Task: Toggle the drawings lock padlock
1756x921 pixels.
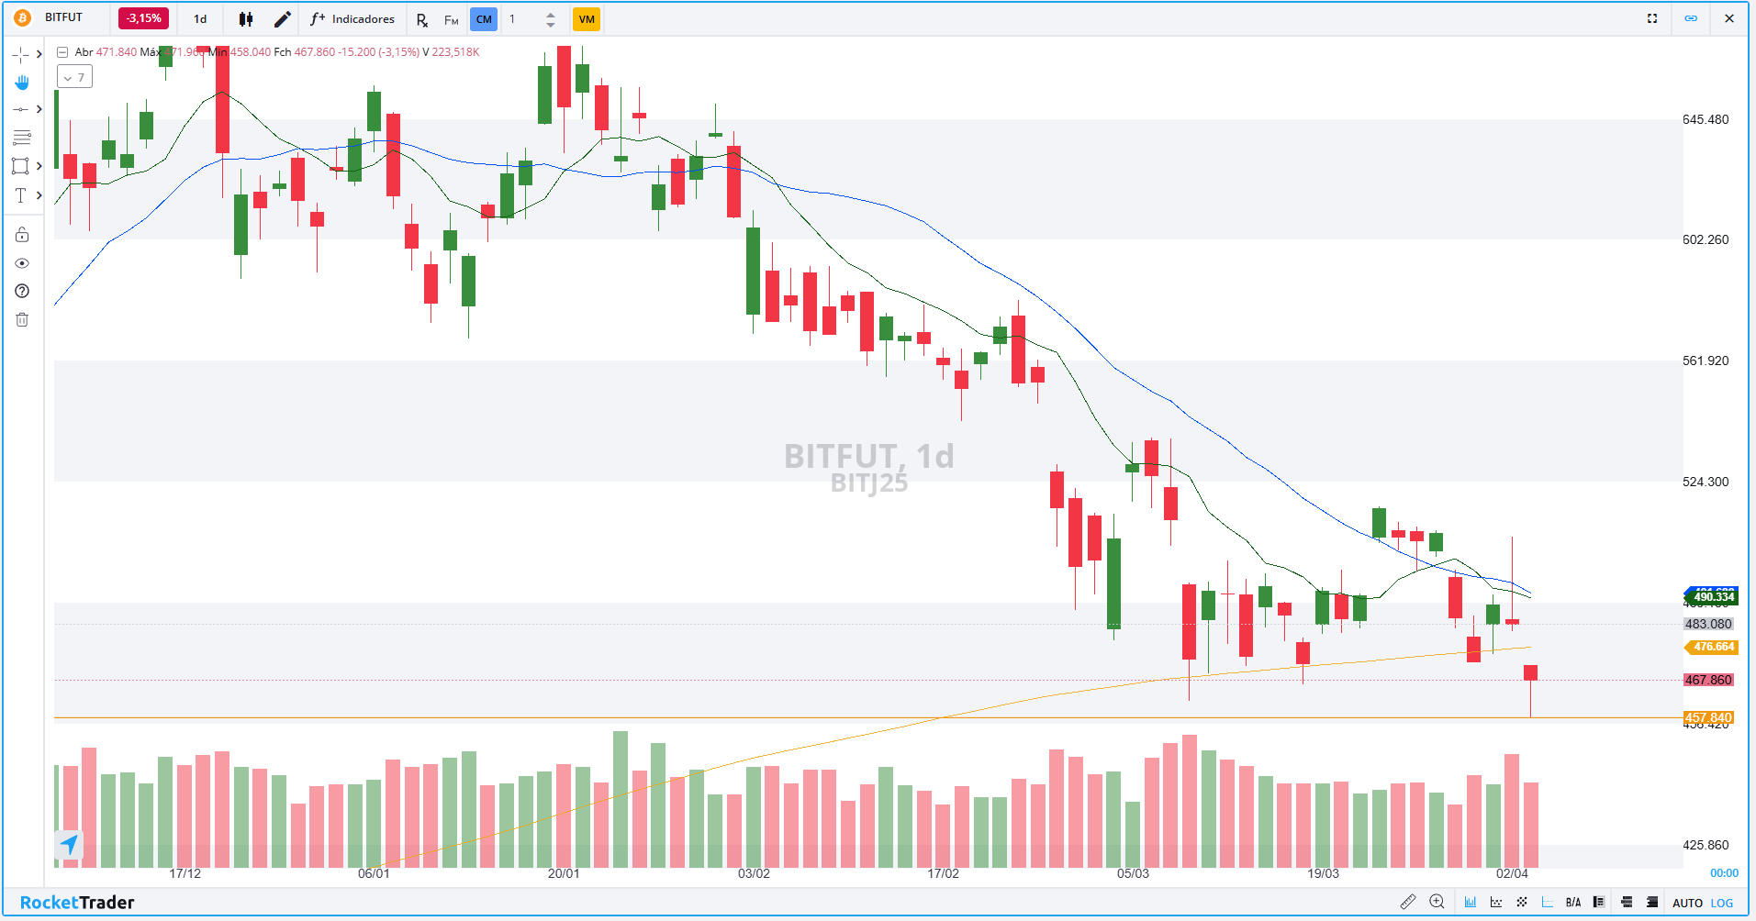Action: tap(22, 235)
